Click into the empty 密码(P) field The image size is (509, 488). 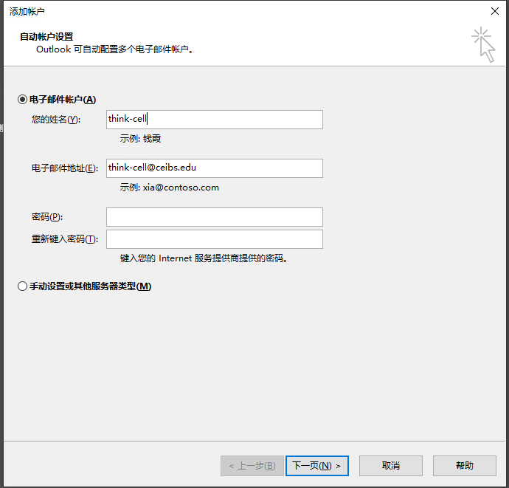point(214,217)
